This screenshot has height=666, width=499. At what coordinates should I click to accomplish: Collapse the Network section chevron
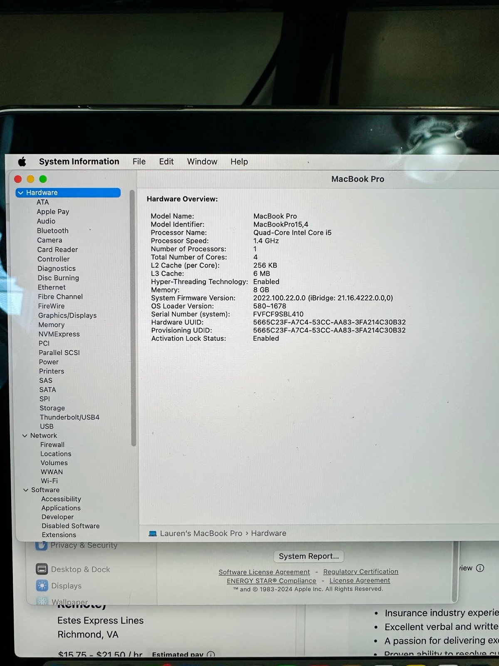click(x=25, y=435)
